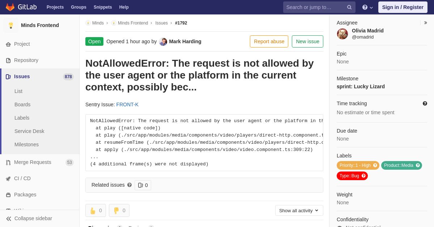Give a thumbs down reaction
This screenshot has height=227, width=434.
click(119, 210)
